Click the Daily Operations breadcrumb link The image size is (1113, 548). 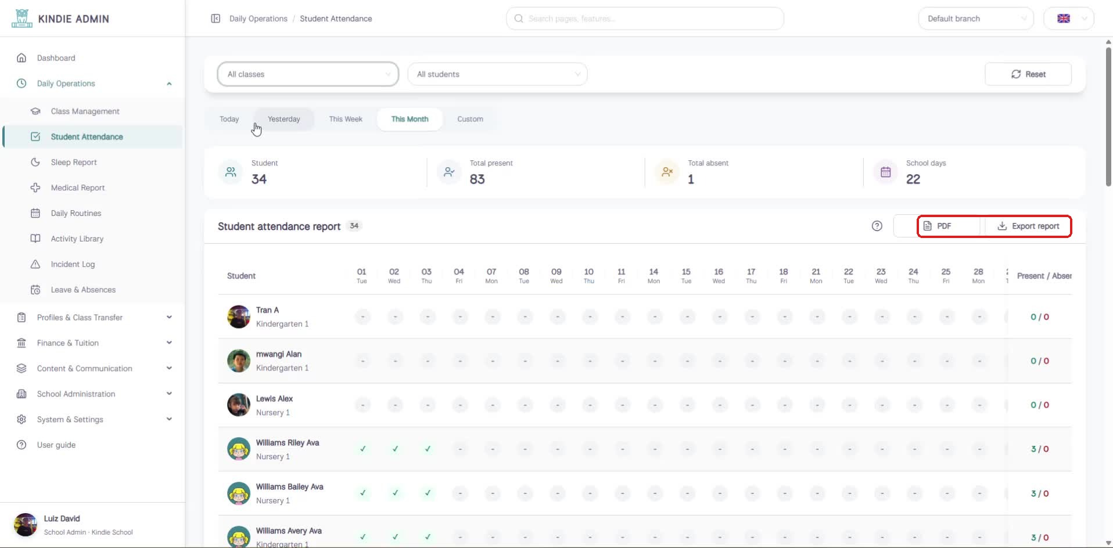(258, 19)
